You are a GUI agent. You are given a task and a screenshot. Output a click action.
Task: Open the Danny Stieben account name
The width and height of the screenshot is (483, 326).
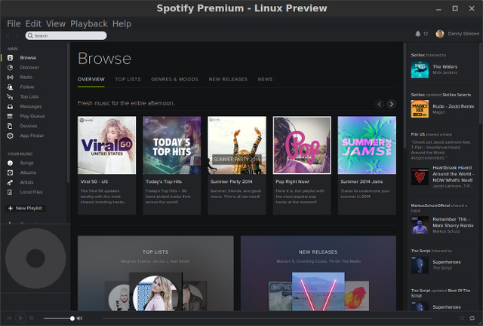[463, 34]
